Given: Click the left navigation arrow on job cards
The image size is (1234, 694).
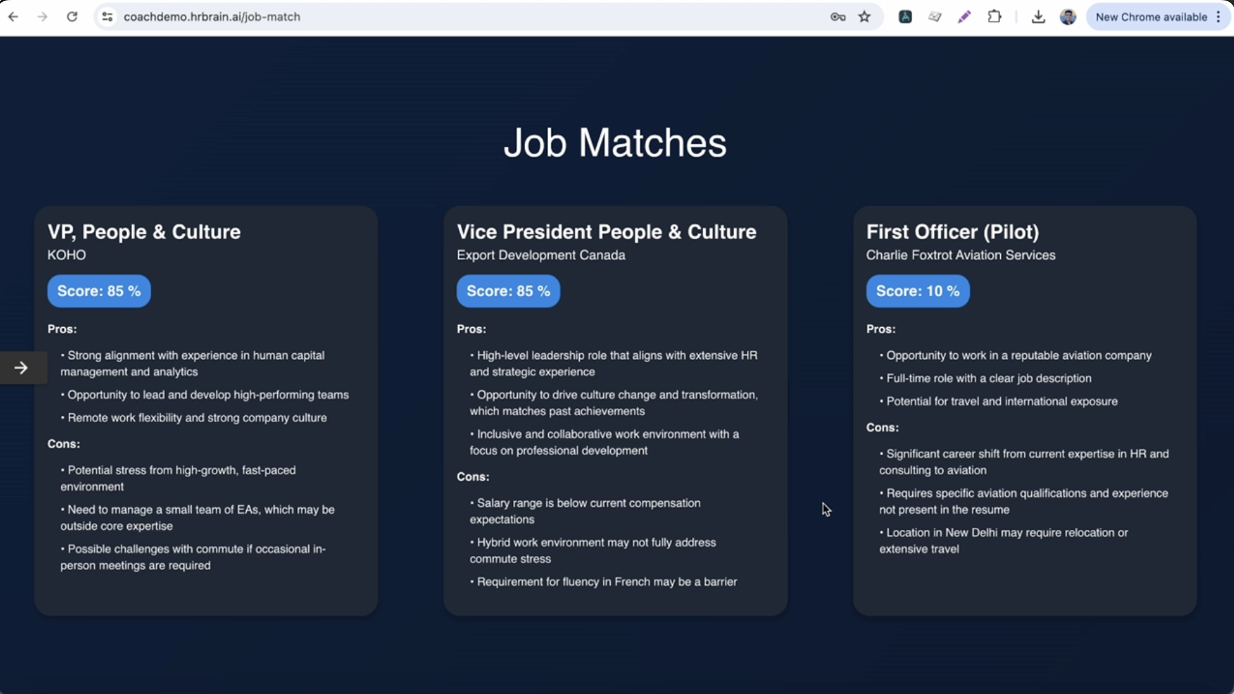Looking at the screenshot, I should pyautogui.click(x=20, y=368).
